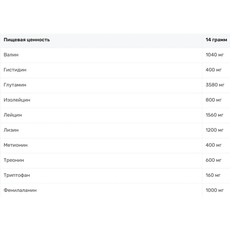Click the "Лизин" row label
The height and width of the screenshot is (230, 230).
pyautogui.click(x=11, y=130)
